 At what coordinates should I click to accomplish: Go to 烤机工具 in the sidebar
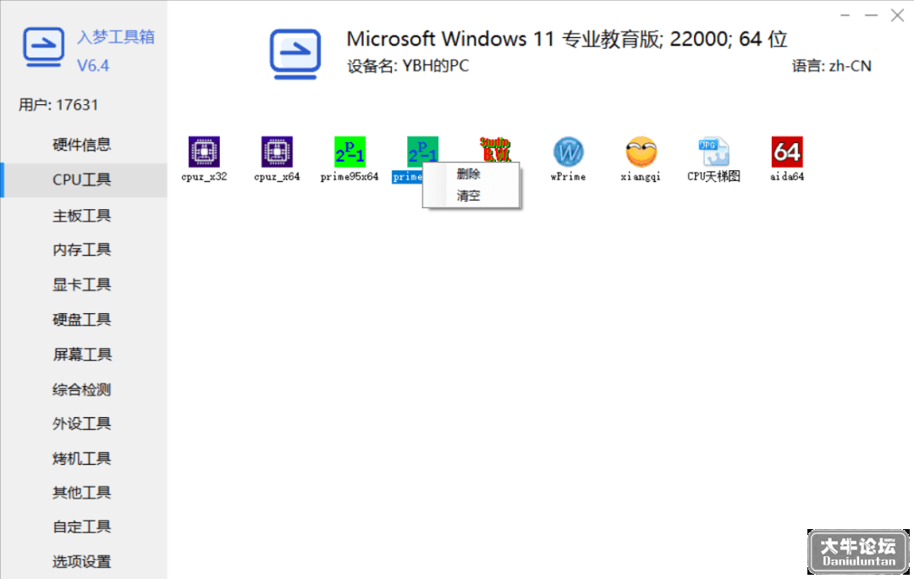pyautogui.click(x=84, y=458)
